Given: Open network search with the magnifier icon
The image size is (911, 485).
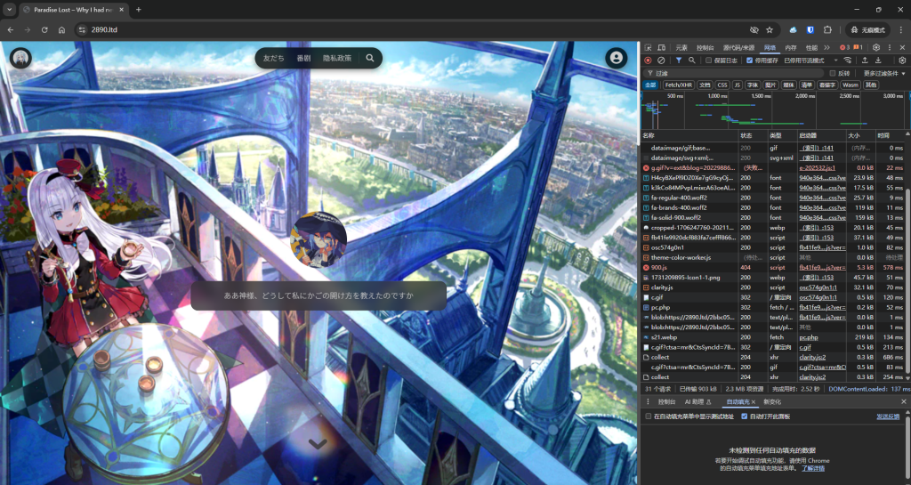Looking at the screenshot, I should 692,61.
